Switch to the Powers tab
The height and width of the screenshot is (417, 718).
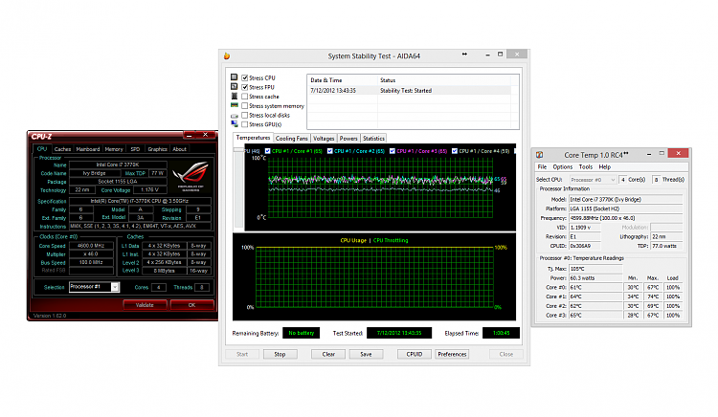[348, 138]
